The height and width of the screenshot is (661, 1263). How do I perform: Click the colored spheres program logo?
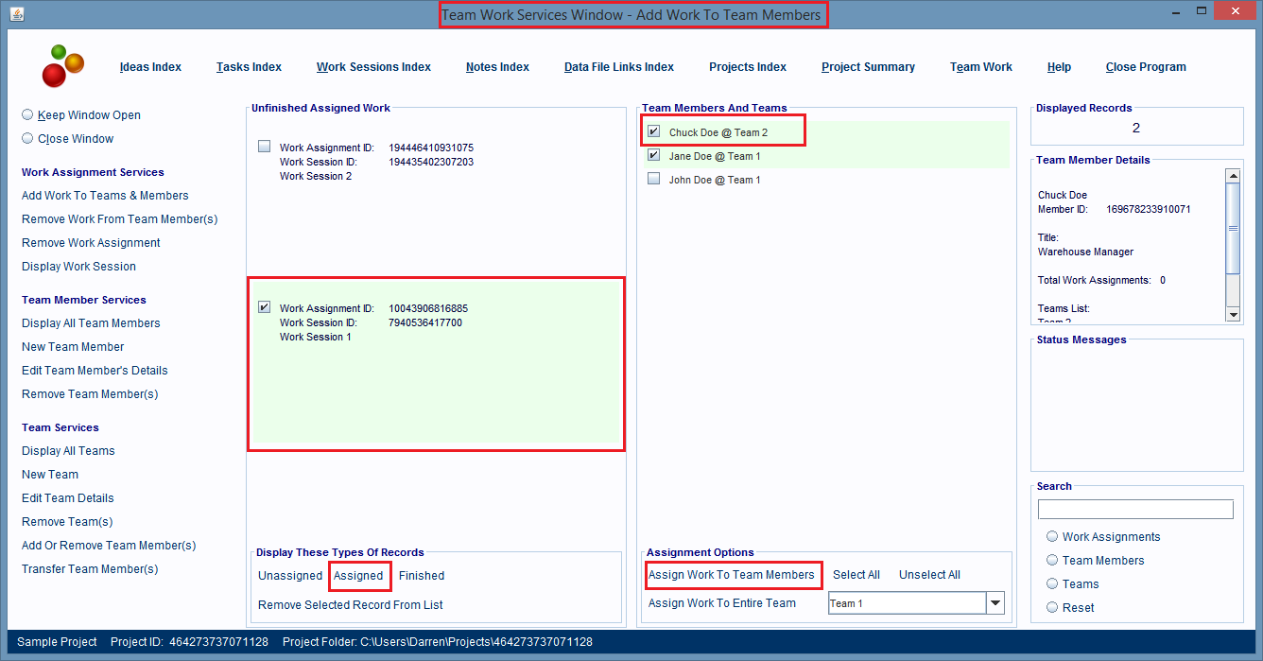(x=62, y=66)
